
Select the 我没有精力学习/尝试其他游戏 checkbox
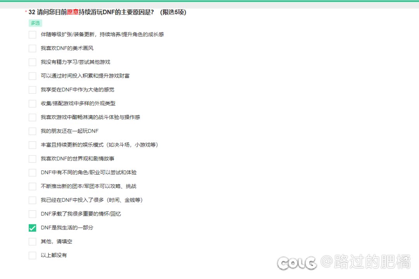point(32,62)
